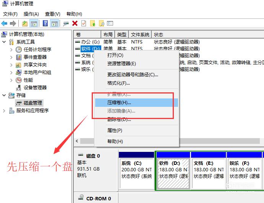Click the 共享文件夹 icon
The width and height of the screenshot is (264, 203).
point(18,65)
